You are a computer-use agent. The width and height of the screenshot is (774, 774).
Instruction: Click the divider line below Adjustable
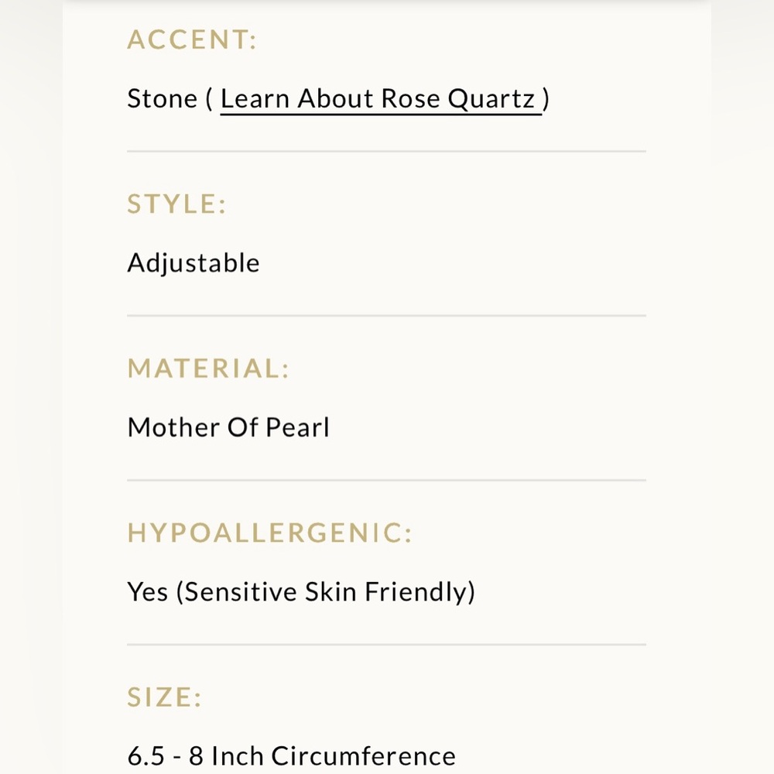386,316
